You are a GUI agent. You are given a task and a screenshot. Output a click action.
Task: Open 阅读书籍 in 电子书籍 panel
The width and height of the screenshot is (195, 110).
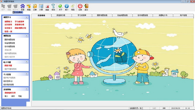8,66
